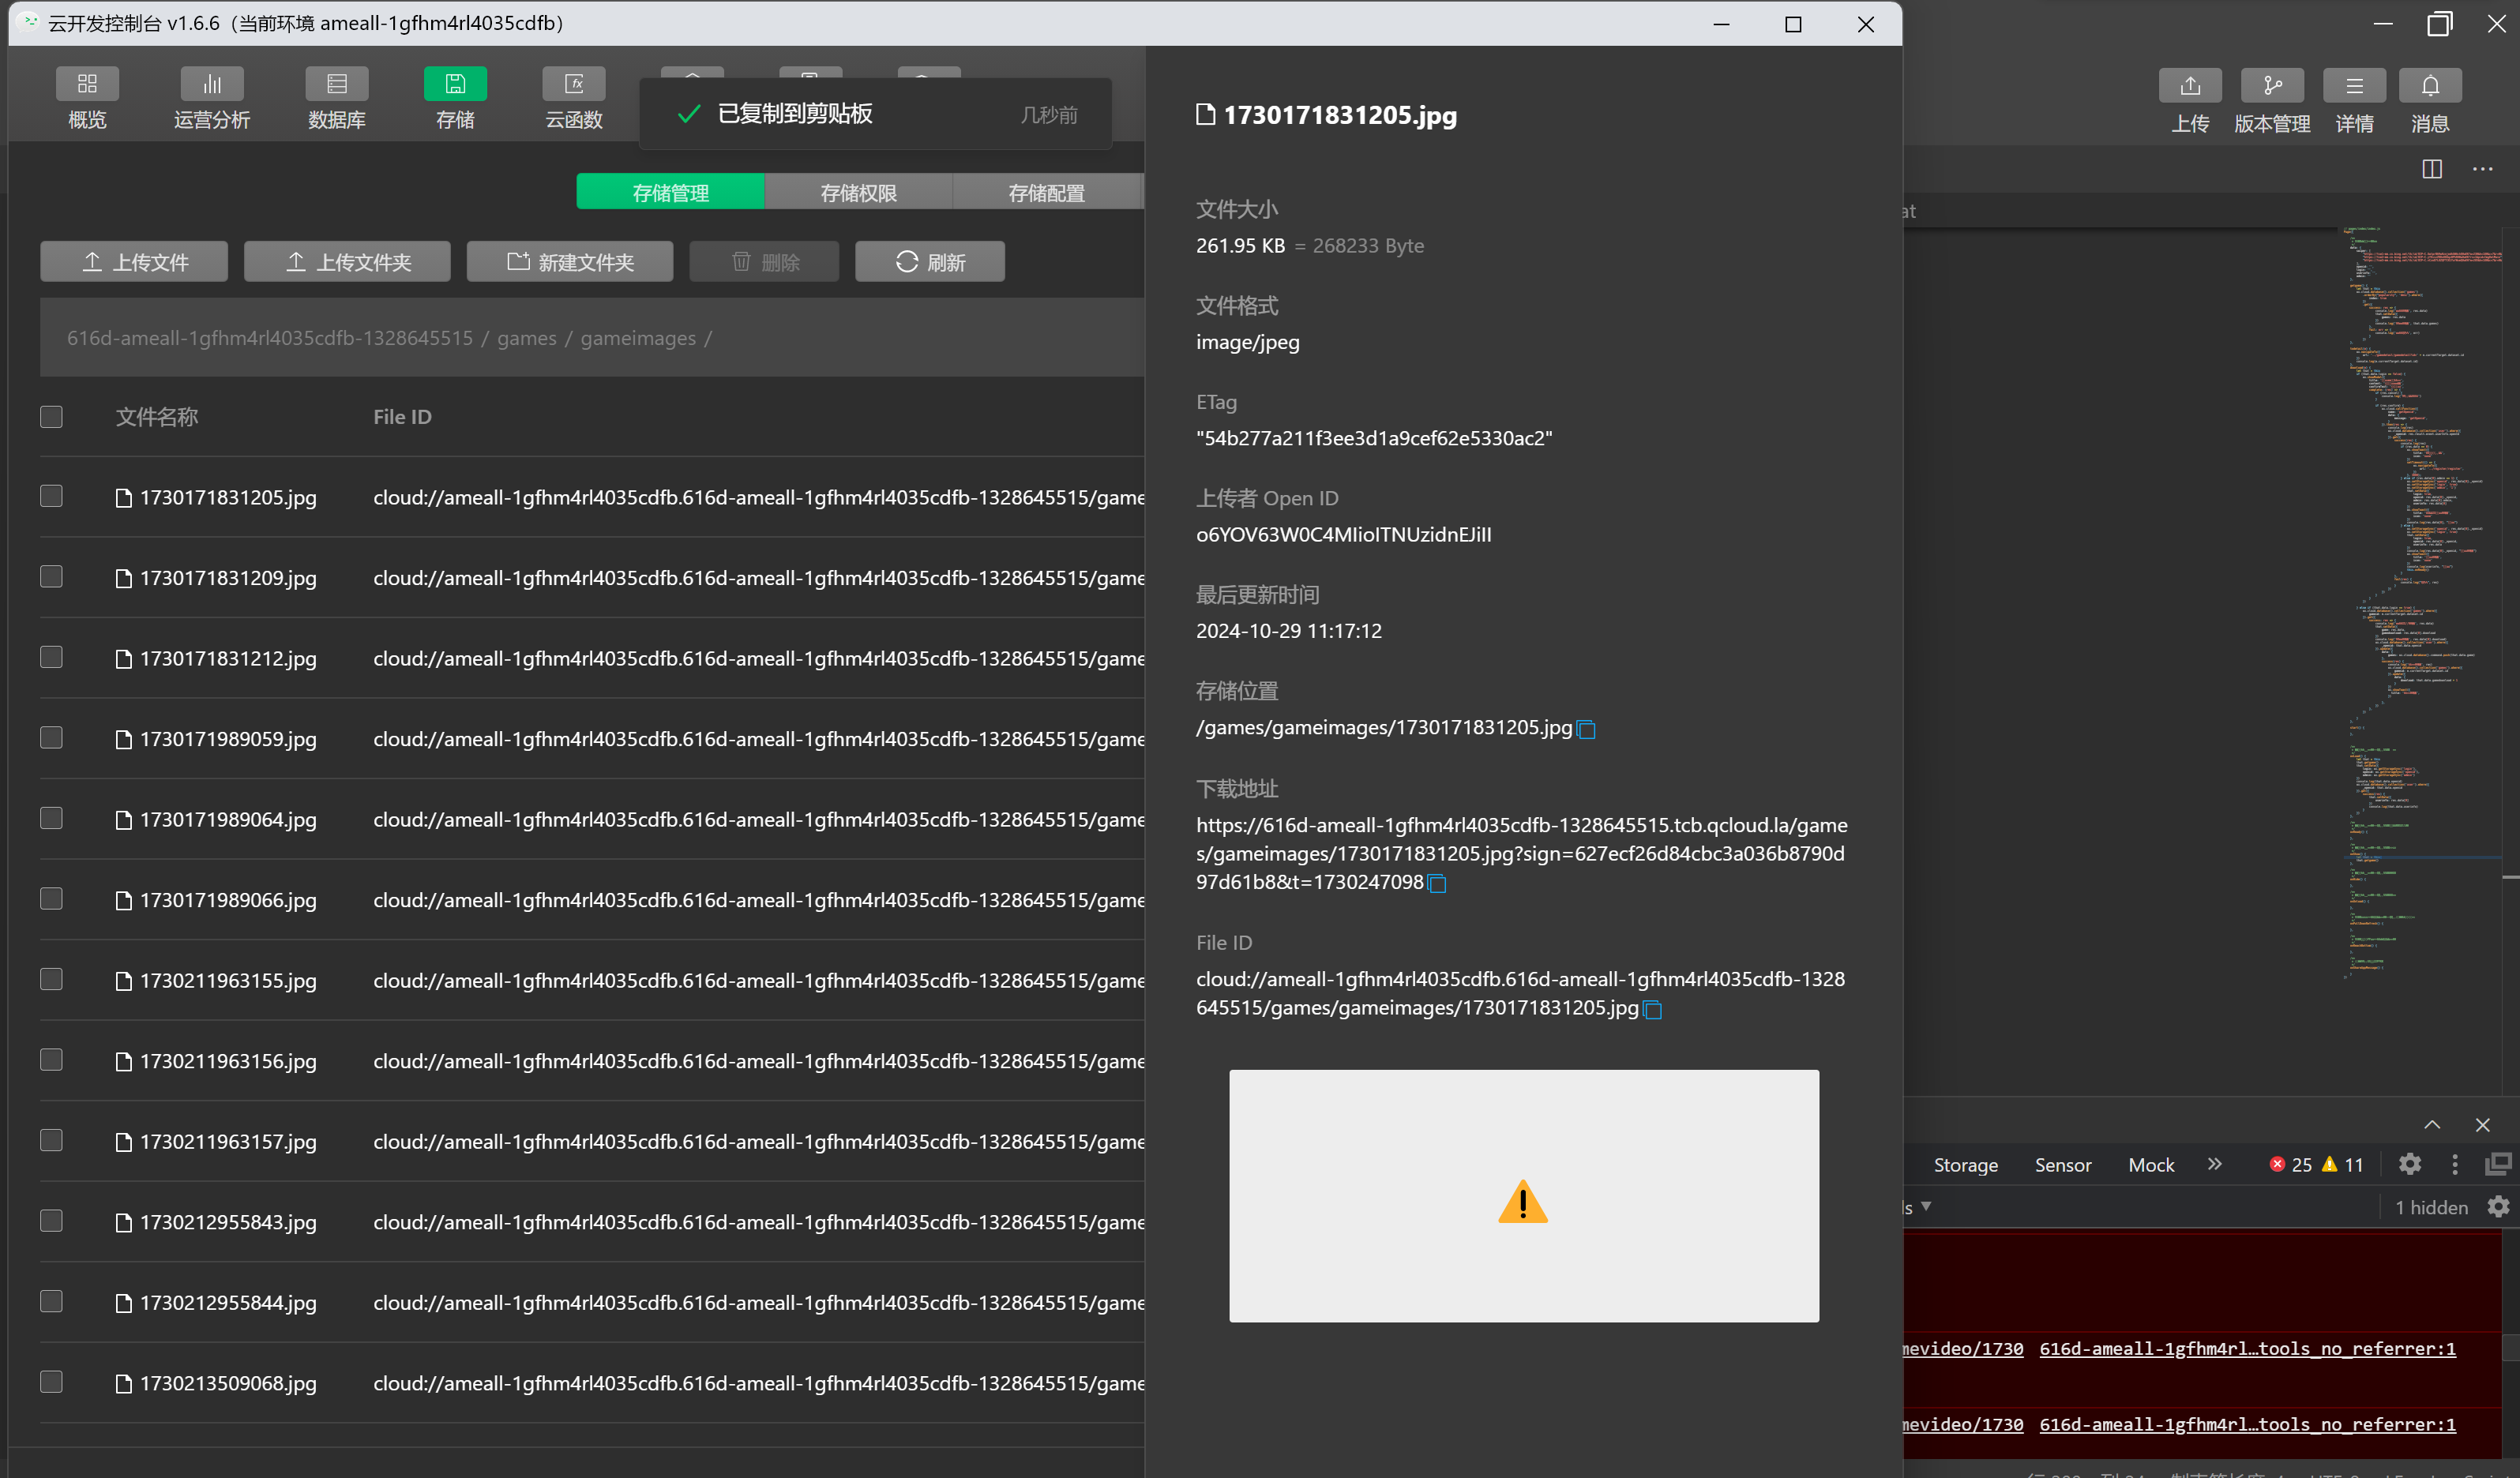Switch to the 存储权限 tab

858,193
